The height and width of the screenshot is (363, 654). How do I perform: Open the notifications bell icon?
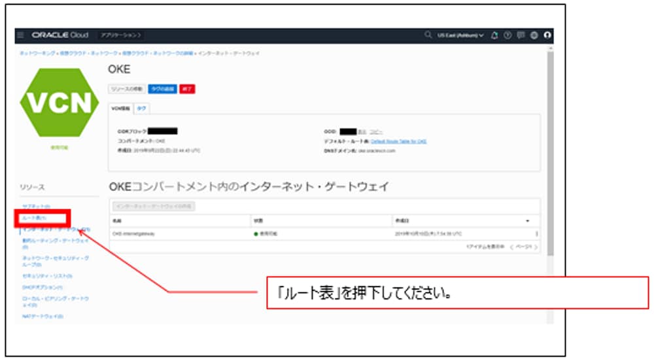(494, 35)
